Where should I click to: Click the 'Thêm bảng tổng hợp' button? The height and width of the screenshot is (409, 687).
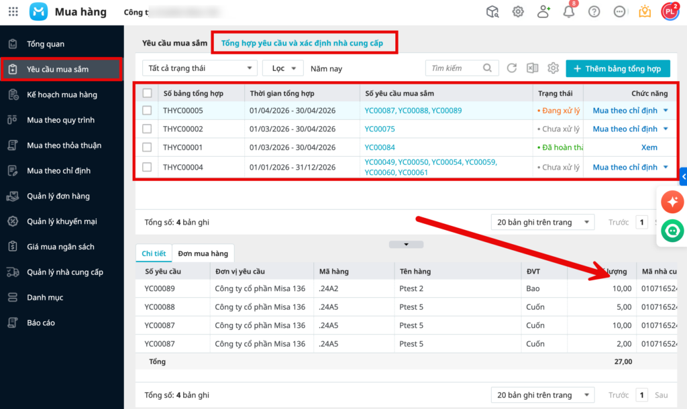click(617, 68)
